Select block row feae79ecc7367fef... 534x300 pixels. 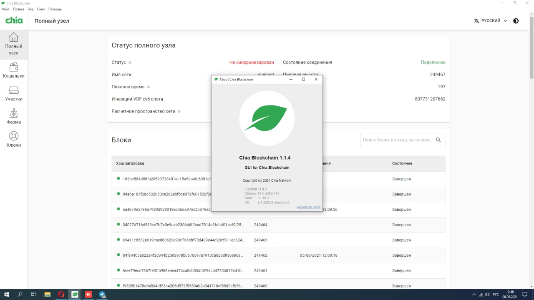tap(278, 270)
